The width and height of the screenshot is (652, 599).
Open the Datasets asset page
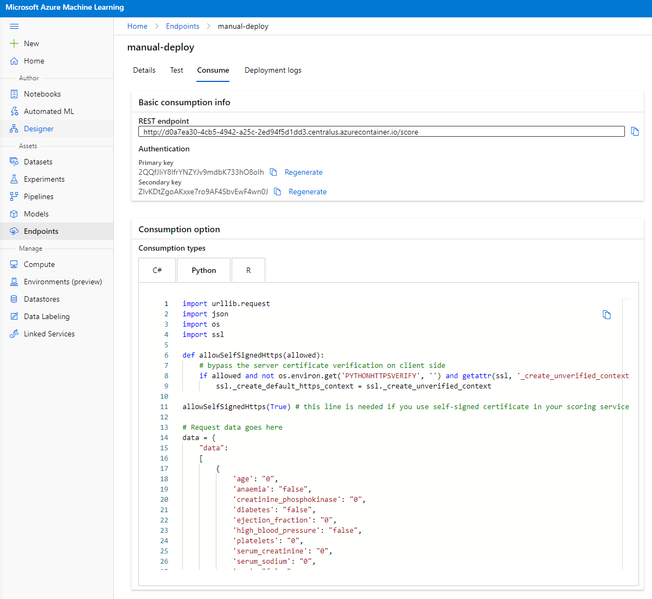[x=38, y=162]
